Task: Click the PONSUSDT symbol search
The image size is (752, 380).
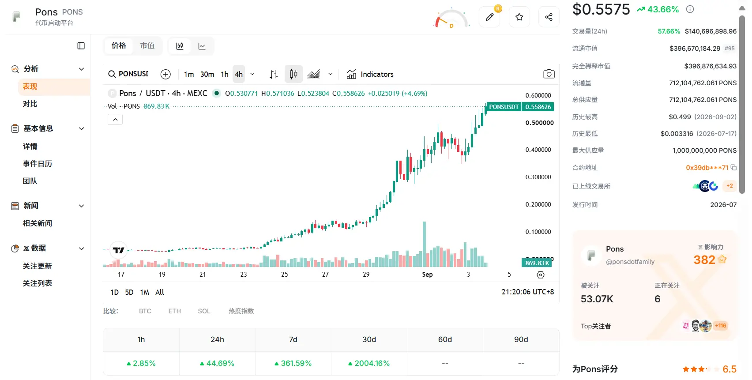Action: 128,74
